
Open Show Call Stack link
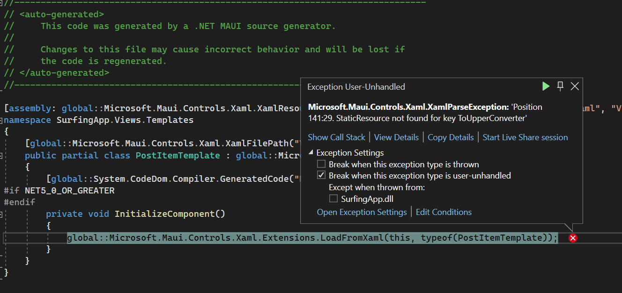click(x=336, y=137)
